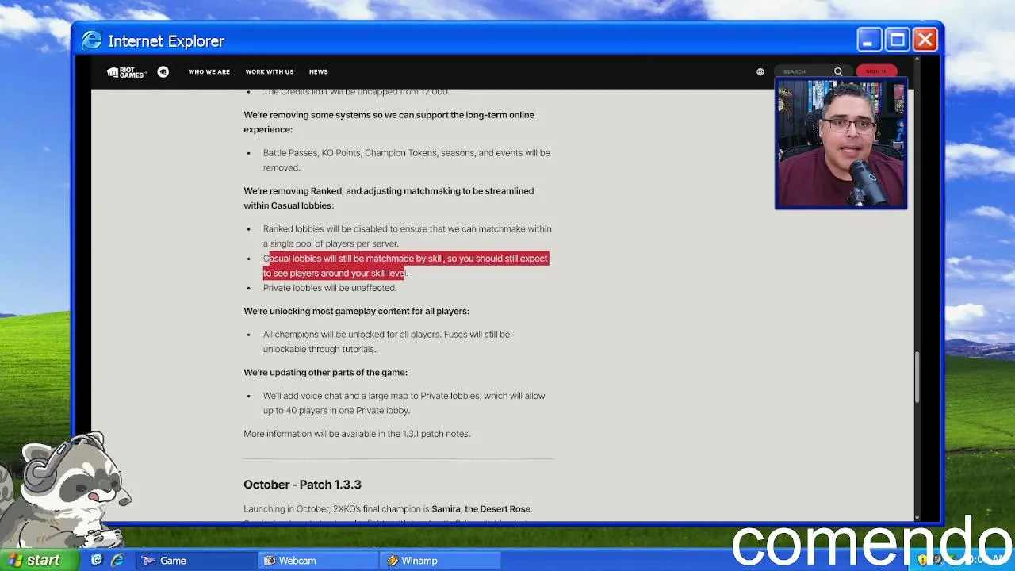Click the volume speaker tray icon
The width and height of the screenshot is (1015, 571).
click(937, 560)
